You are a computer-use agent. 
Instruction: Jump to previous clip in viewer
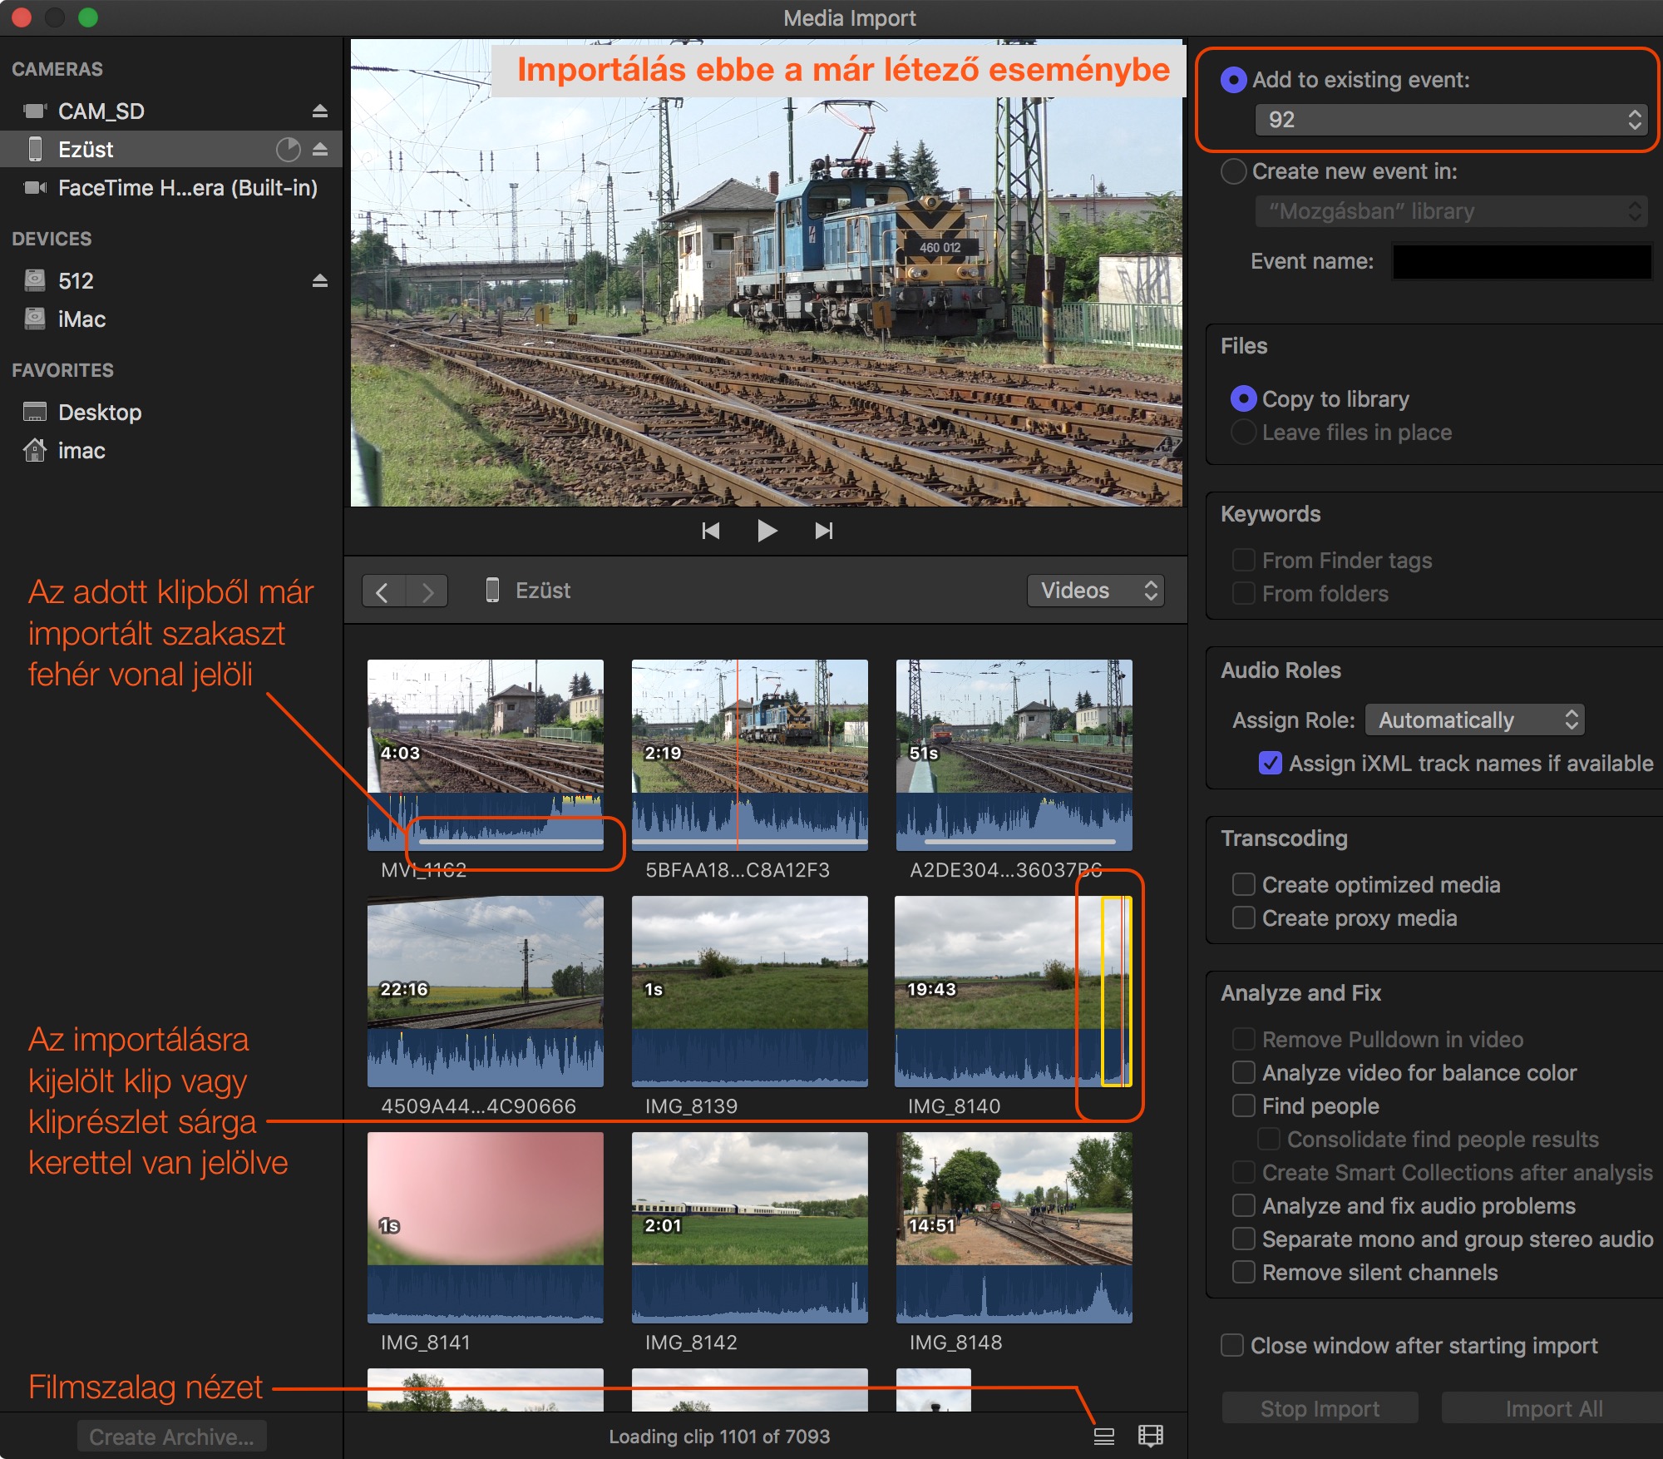pyautogui.click(x=710, y=531)
